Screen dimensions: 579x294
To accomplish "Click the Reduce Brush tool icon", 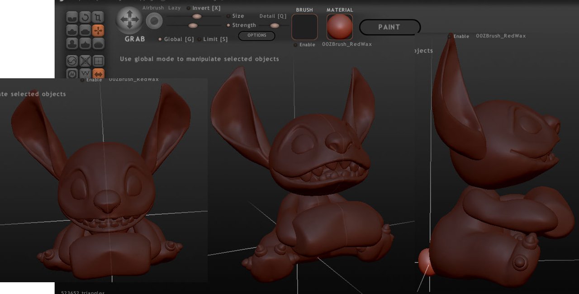I will tap(72, 61).
